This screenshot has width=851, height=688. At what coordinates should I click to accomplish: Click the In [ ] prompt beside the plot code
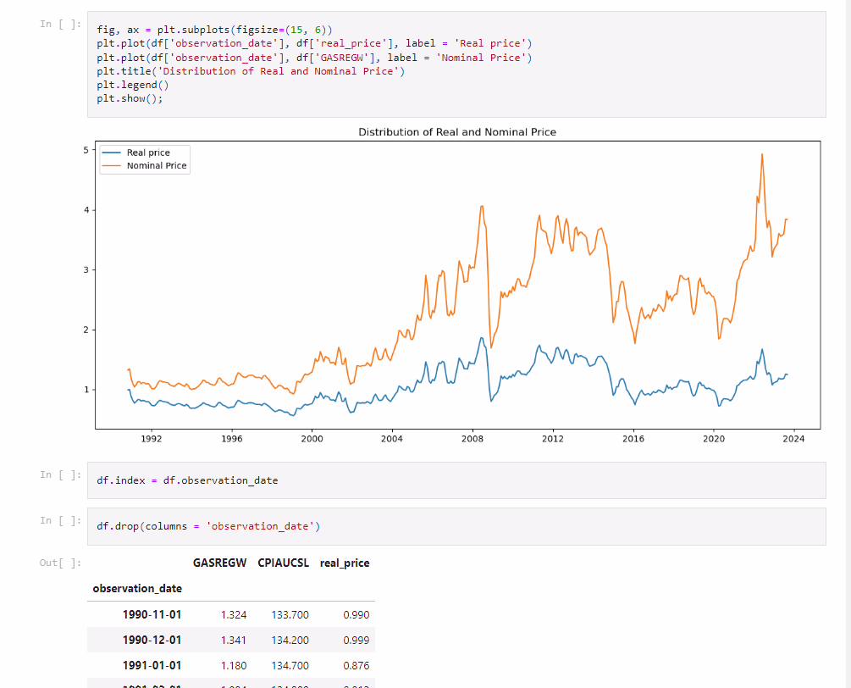[x=61, y=25]
